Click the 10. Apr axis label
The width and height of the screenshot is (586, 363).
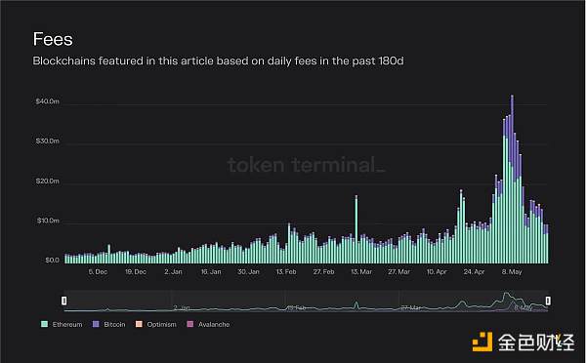[x=437, y=272]
